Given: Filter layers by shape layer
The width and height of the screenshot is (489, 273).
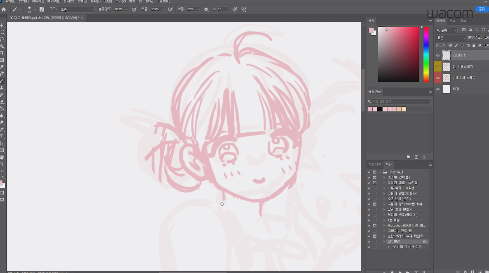Looking at the screenshot, I should pos(483,30).
